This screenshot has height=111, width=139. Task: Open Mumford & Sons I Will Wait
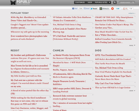(69, 64)
